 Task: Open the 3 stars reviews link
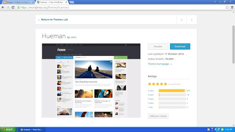[151, 99]
